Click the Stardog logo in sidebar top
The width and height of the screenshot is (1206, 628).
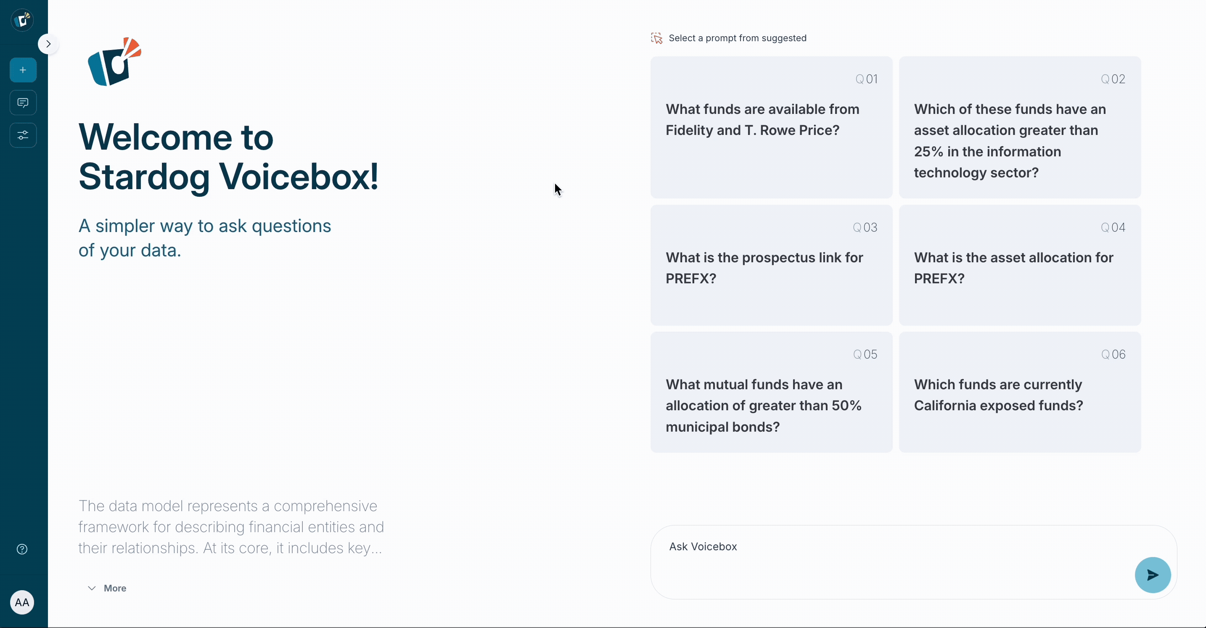(x=22, y=20)
